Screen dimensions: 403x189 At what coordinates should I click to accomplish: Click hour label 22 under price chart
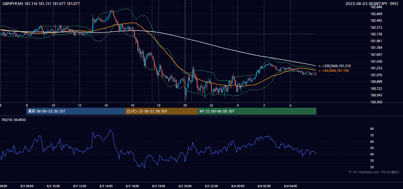pyautogui.click(x=211, y=106)
